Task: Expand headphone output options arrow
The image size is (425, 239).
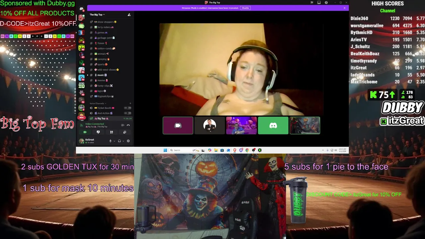Action: tap(123, 141)
